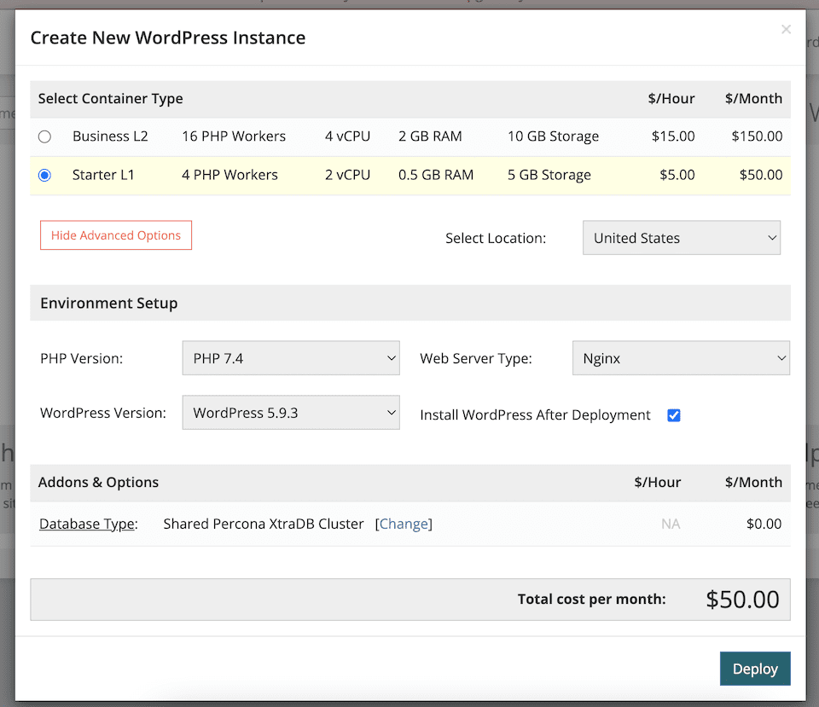Click the Business L2 row label
The image size is (819, 707).
(x=110, y=136)
